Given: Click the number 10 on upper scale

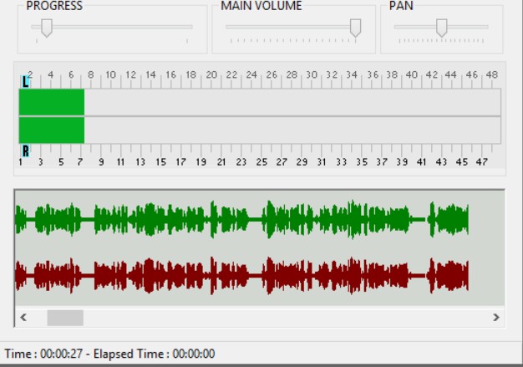Looking at the screenshot, I should pyautogui.click(x=111, y=74).
